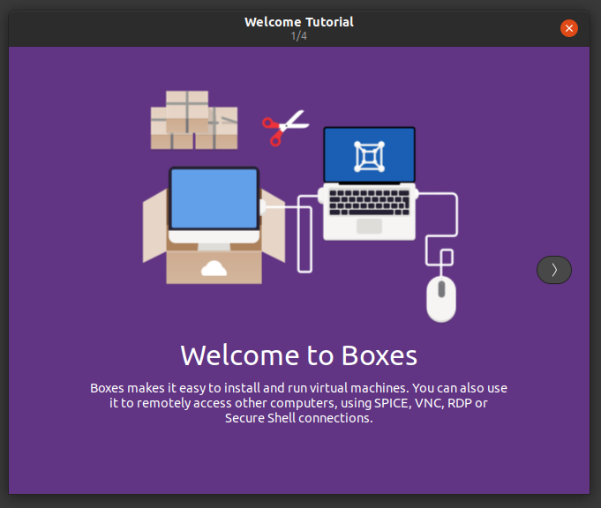The width and height of the screenshot is (601, 508).
Task: Go to the next tutorial page
Action: click(553, 270)
